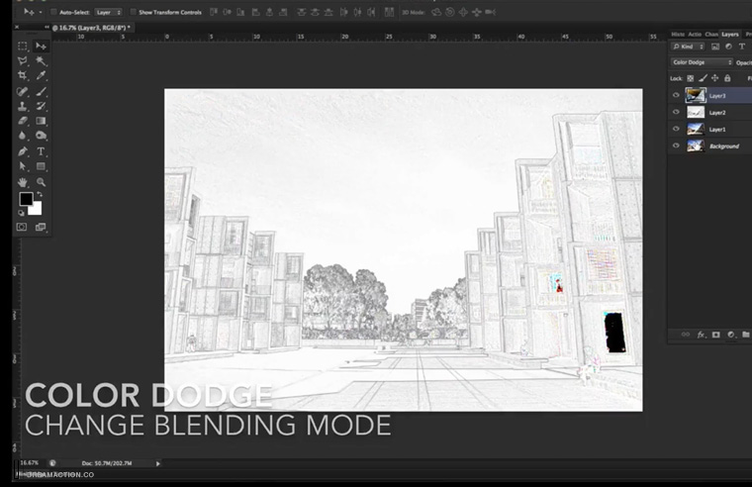Filter layers by adjustment layers
Image resolution: width=752 pixels, height=487 pixels.
click(x=728, y=47)
